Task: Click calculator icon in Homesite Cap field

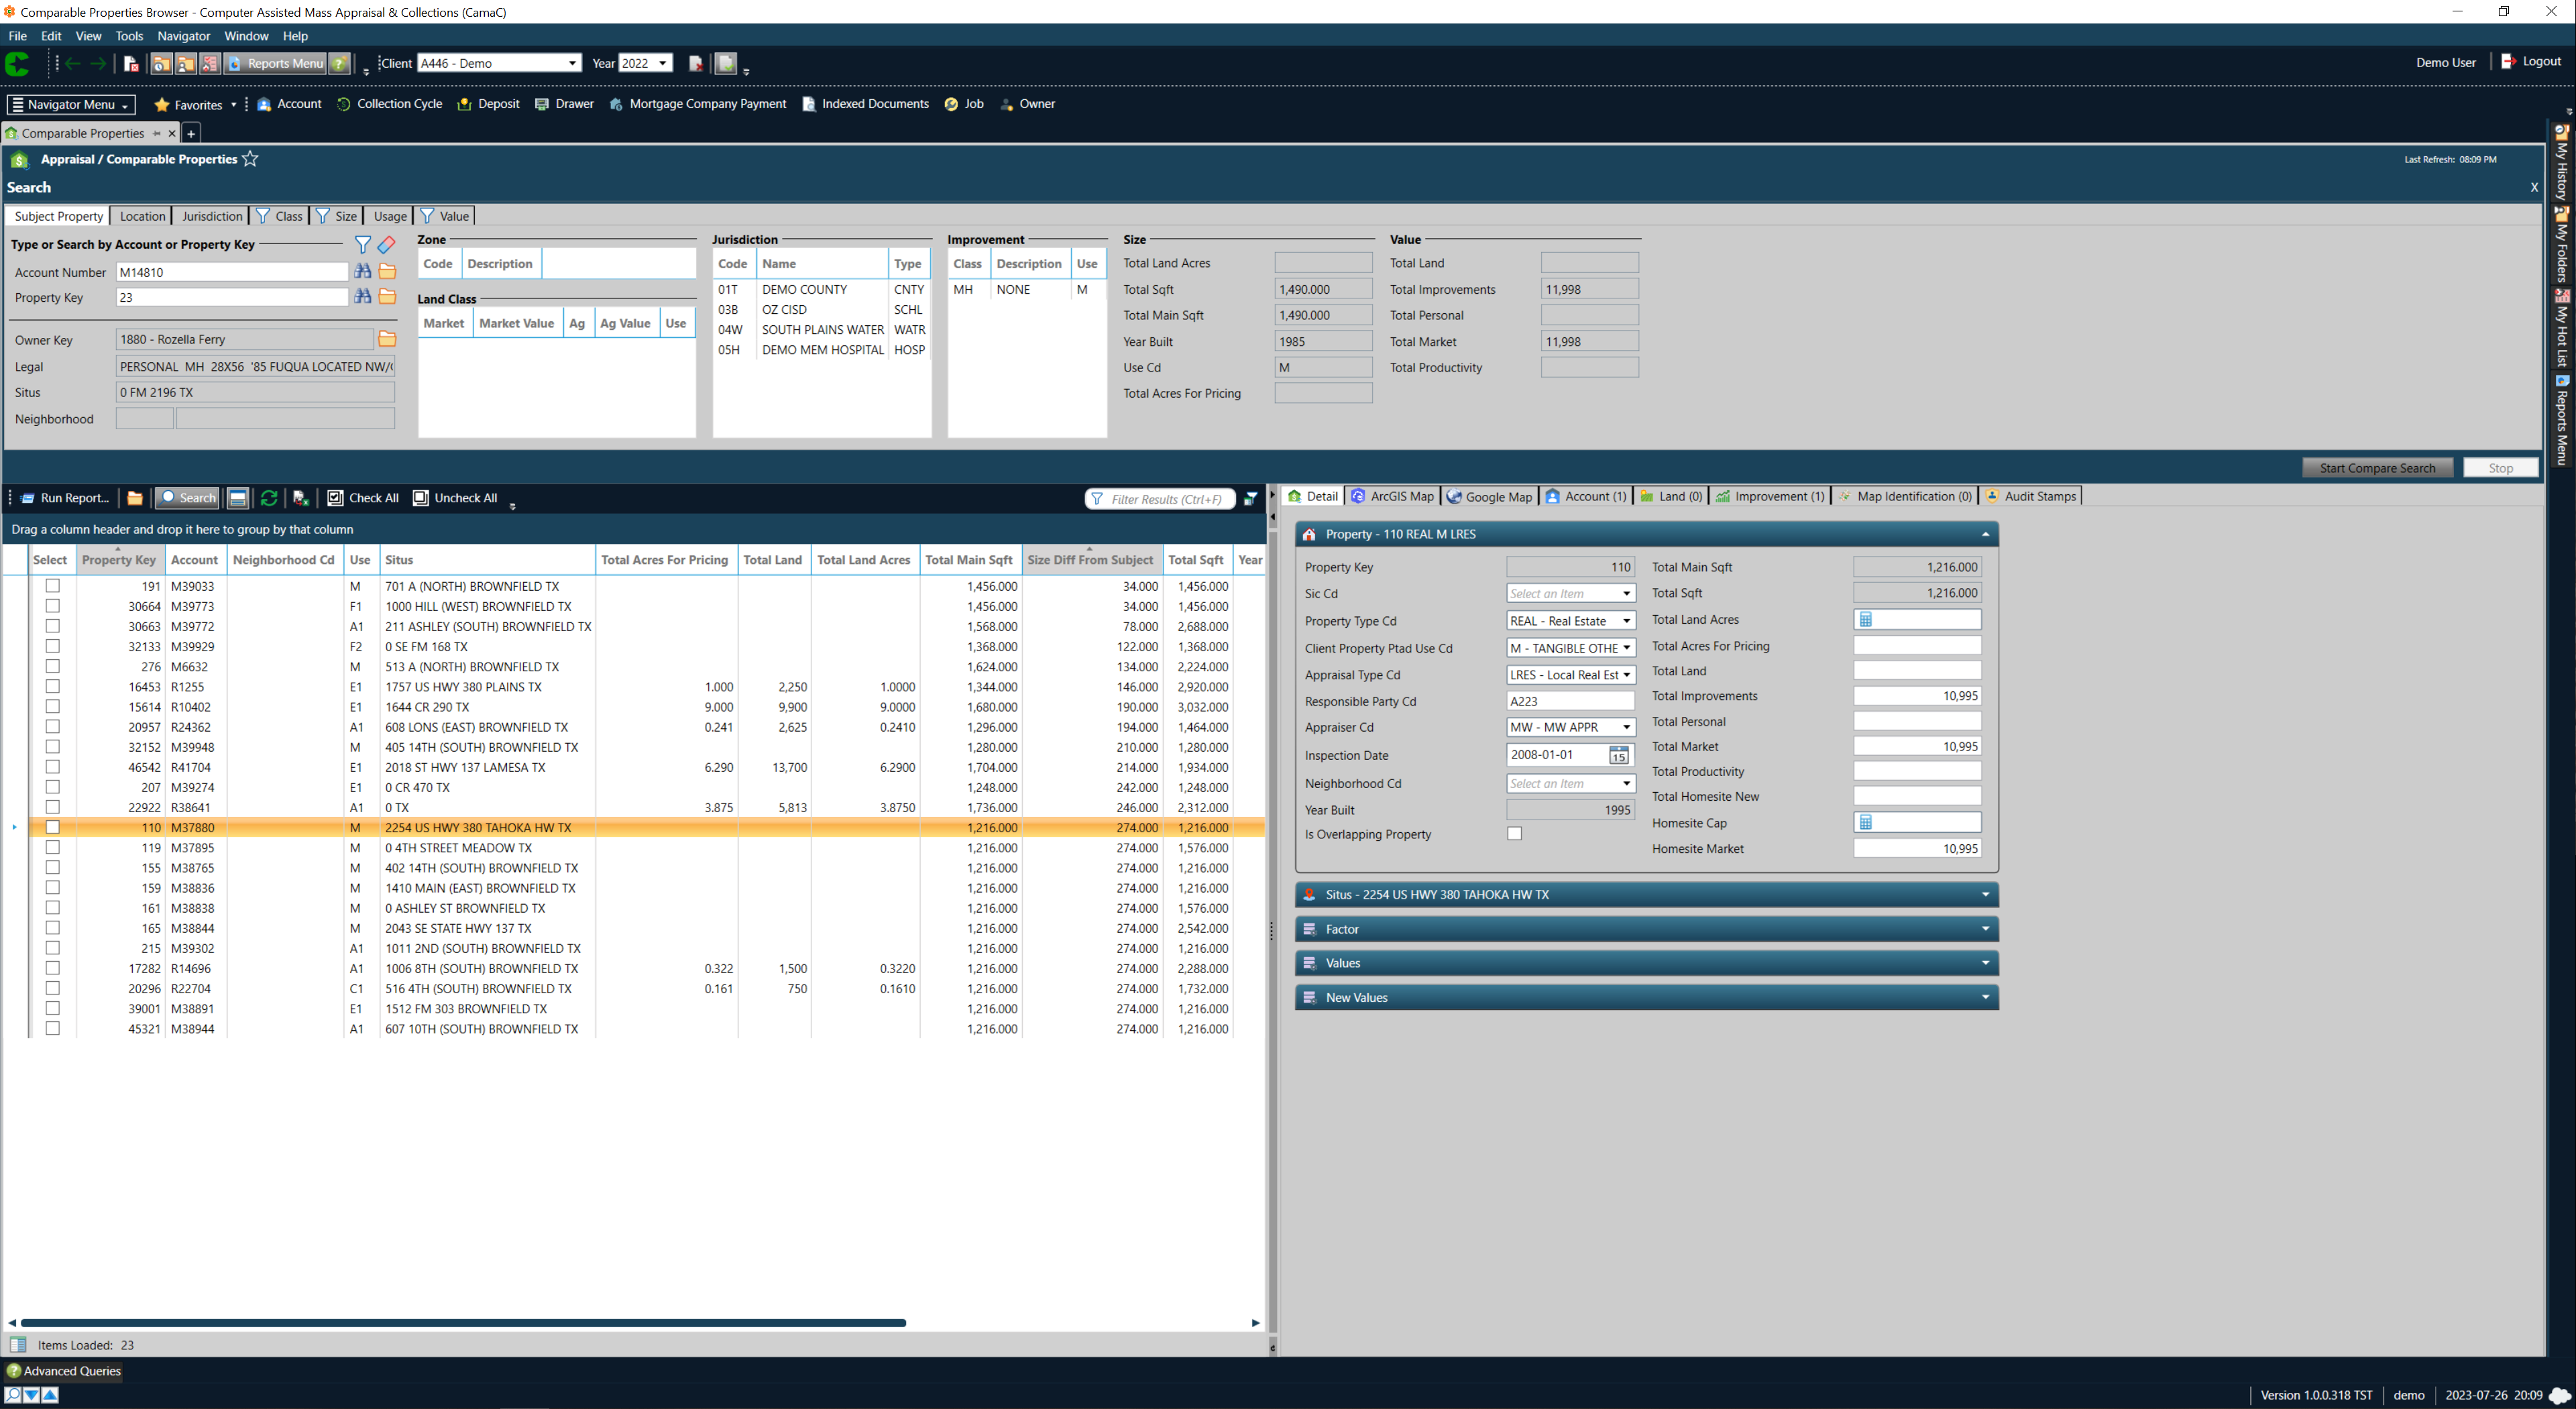Action: pyautogui.click(x=1866, y=822)
